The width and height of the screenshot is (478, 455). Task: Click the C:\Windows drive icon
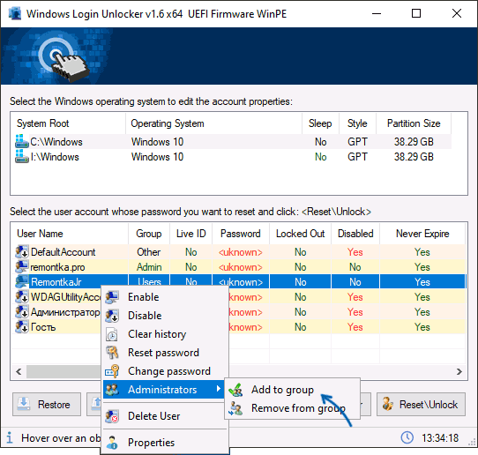click(21, 141)
